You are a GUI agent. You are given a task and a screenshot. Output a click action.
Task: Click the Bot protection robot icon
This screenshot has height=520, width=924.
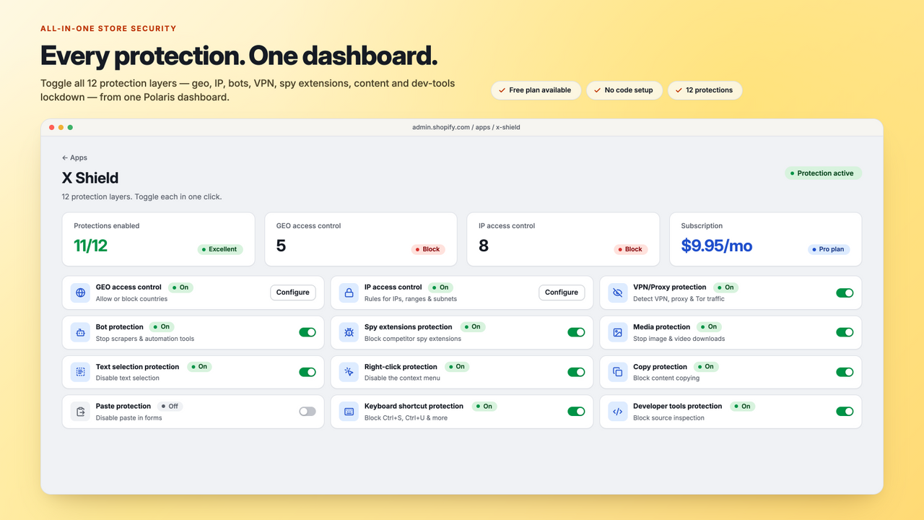(x=80, y=332)
